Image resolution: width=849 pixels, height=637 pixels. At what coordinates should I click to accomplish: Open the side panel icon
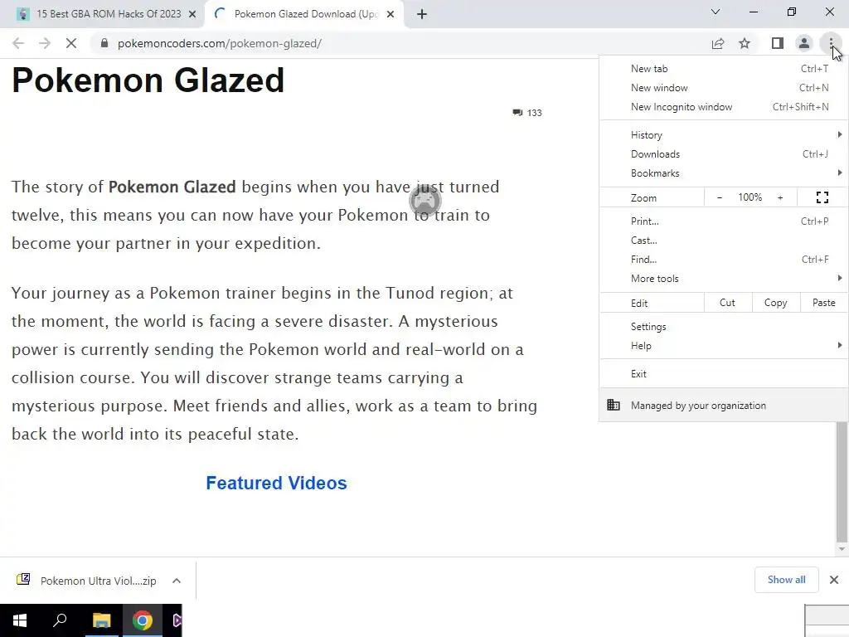778,43
